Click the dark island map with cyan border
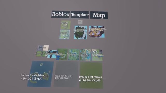 point(80,32)
